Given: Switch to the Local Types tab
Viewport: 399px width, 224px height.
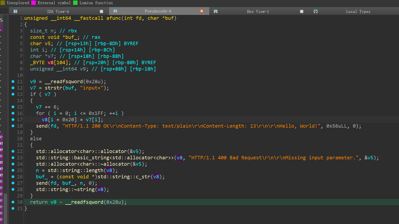Looking at the screenshot, I should click(358, 12).
